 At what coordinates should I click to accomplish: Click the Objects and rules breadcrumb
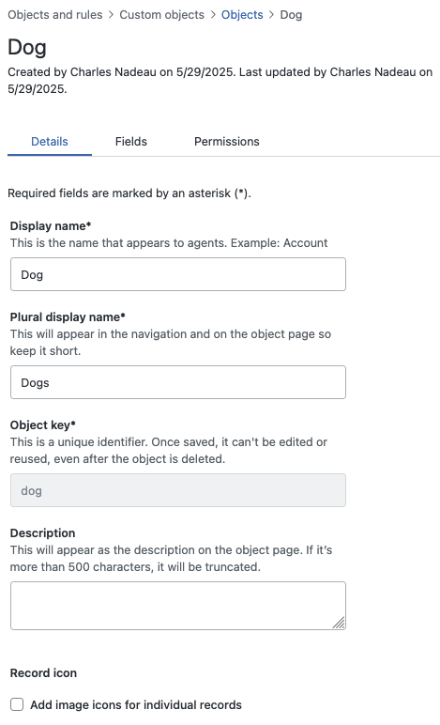point(55,15)
